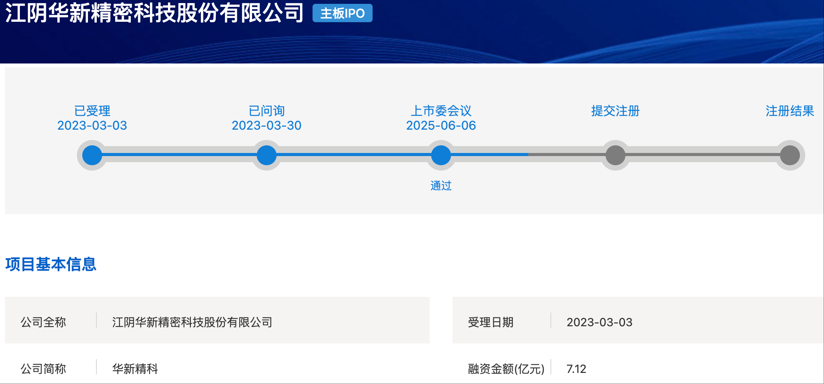
Task: Click the 公司全称 label
Action: coord(43,322)
